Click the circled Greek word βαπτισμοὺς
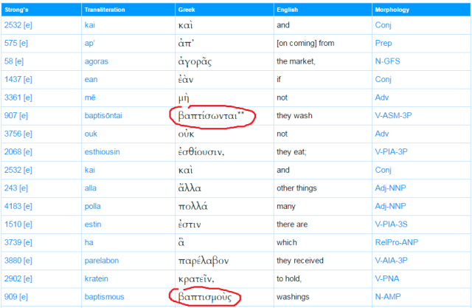Screen dimensions: 472x308 click(x=206, y=298)
